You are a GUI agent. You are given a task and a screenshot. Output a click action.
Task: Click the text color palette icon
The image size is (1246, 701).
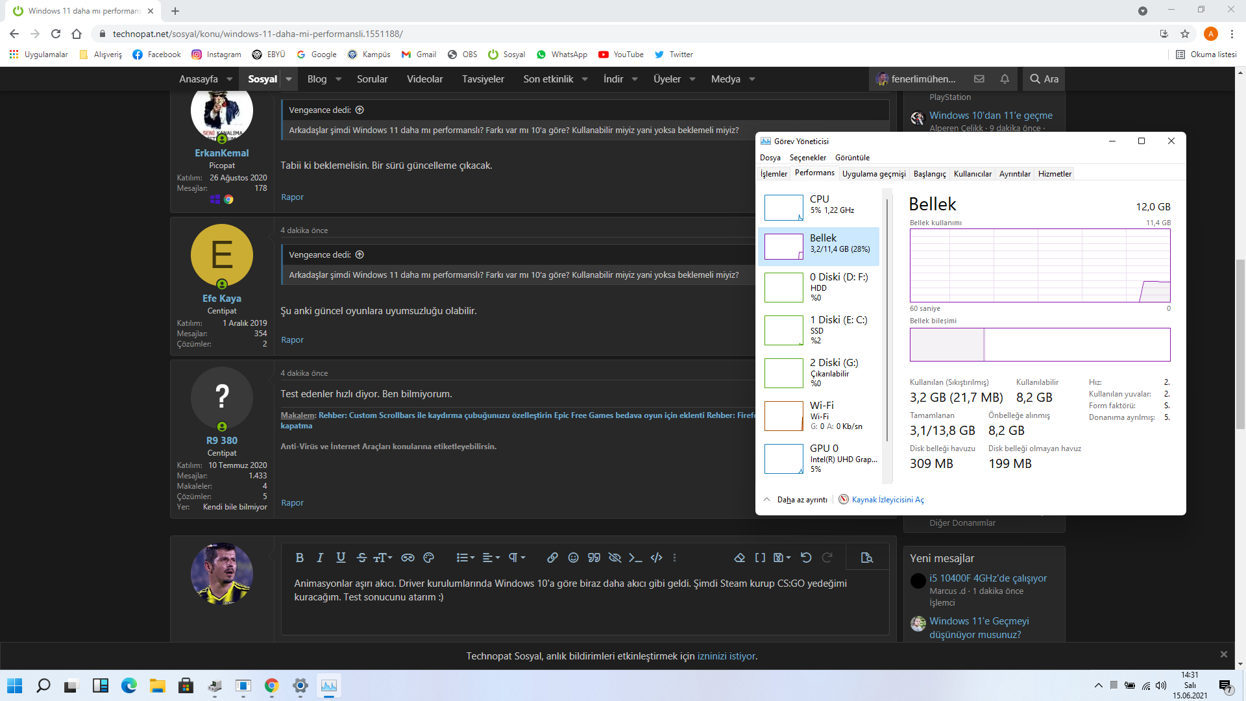coord(428,558)
